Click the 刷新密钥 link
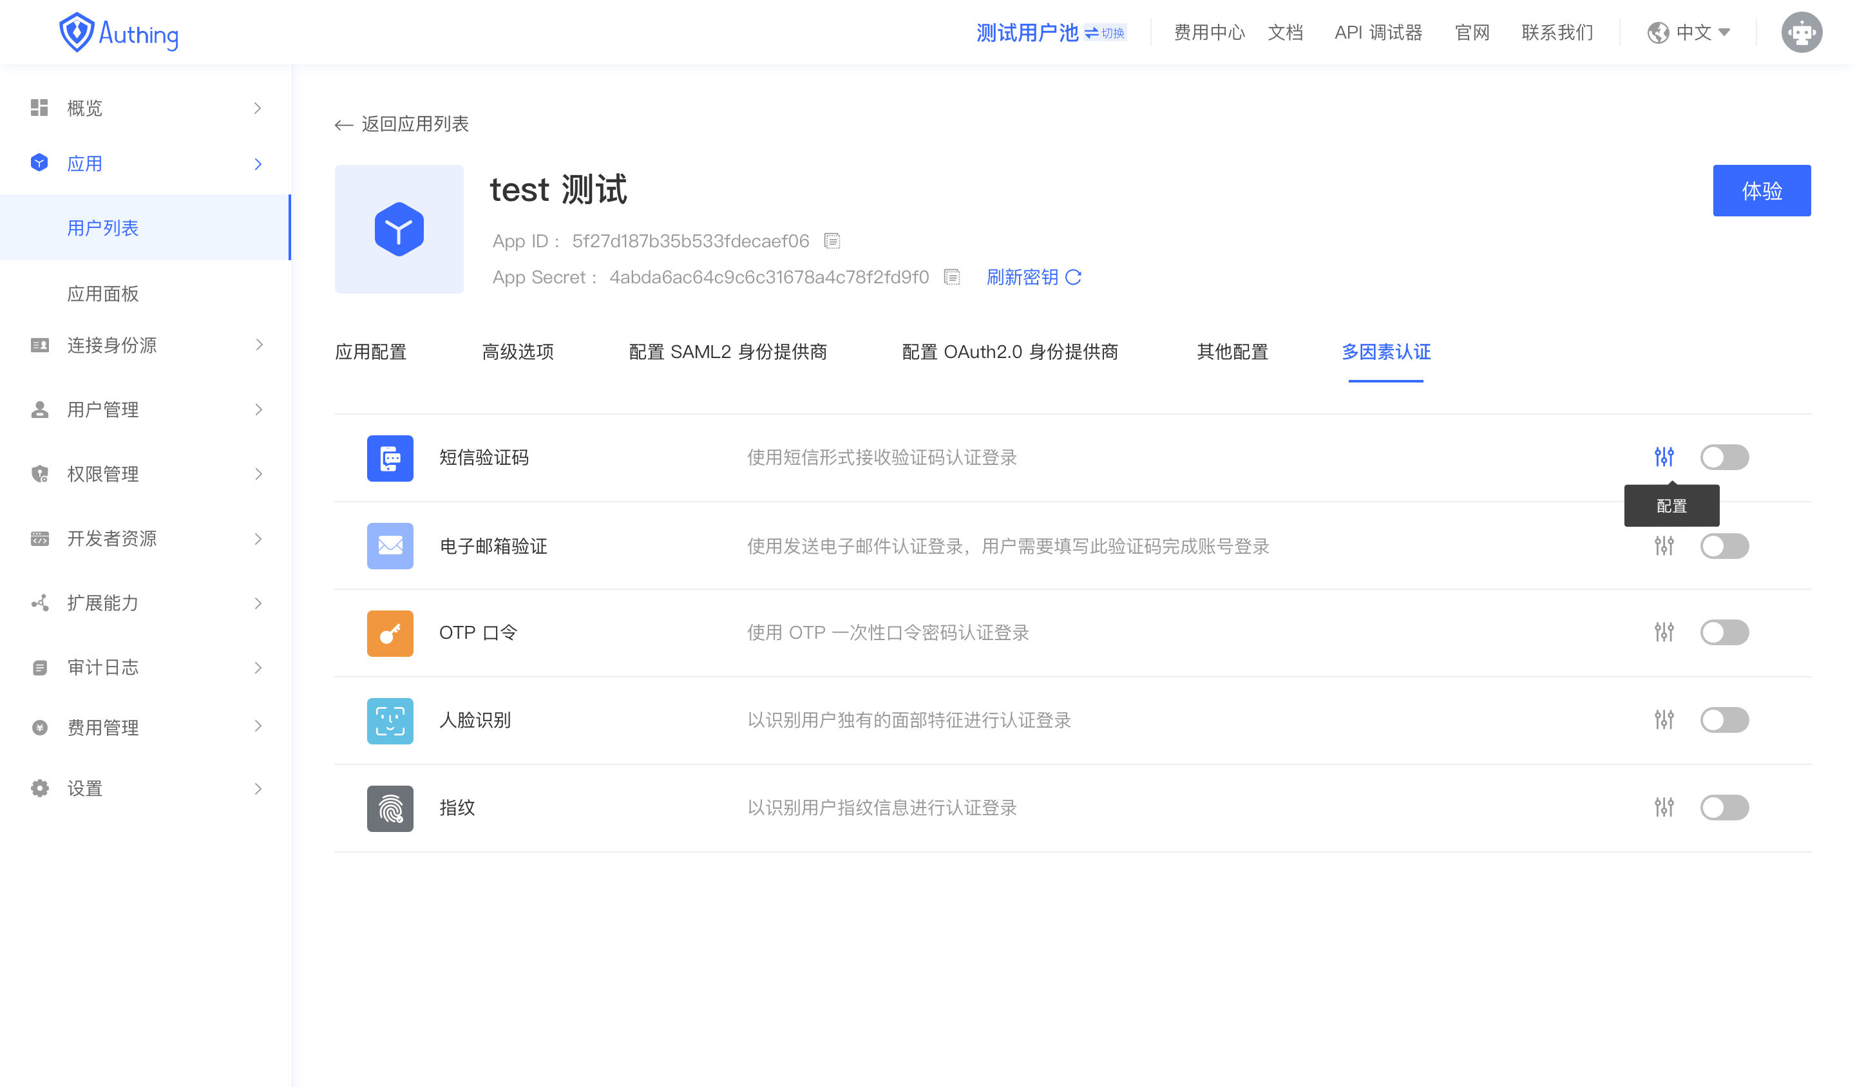The width and height of the screenshot is (1855, 1087). coord(1032,278)
